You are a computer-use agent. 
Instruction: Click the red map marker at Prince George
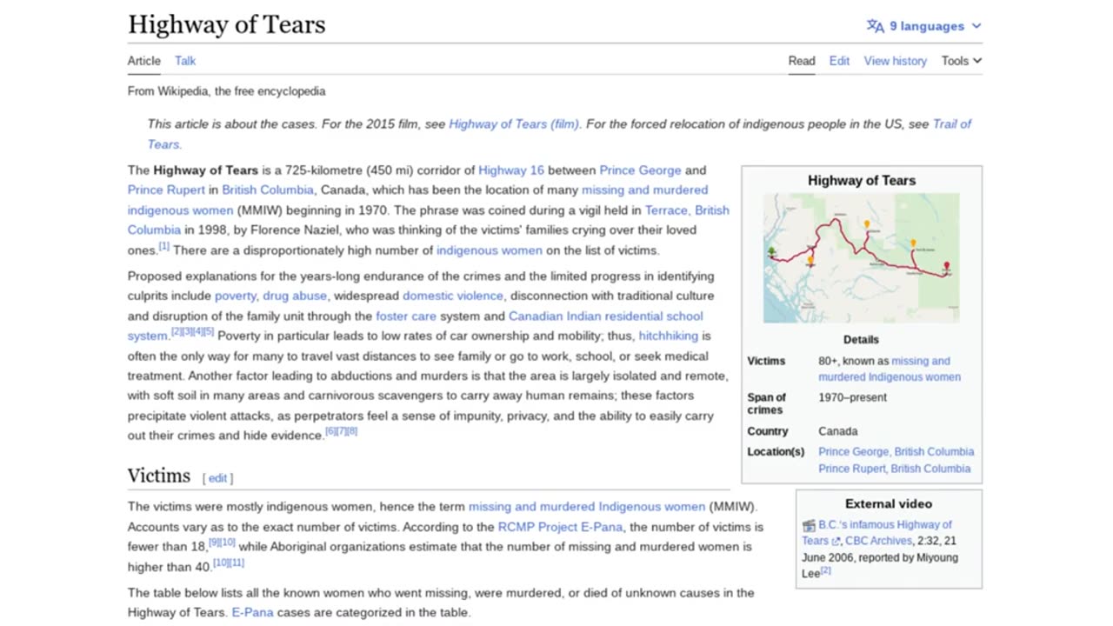tap(946, 268)
